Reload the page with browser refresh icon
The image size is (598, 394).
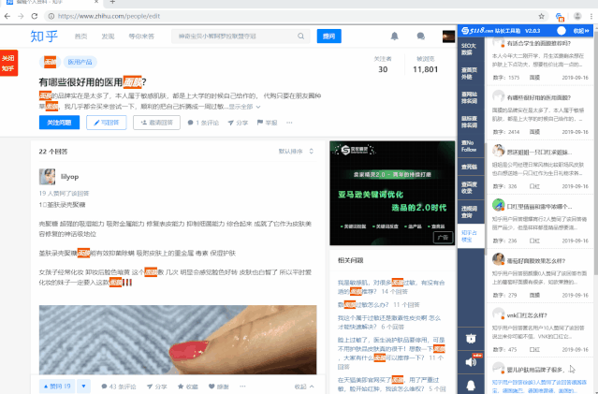[x=35, y=16]
